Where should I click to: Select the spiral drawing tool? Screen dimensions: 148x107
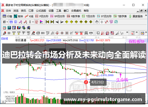(x=28, y=33)
